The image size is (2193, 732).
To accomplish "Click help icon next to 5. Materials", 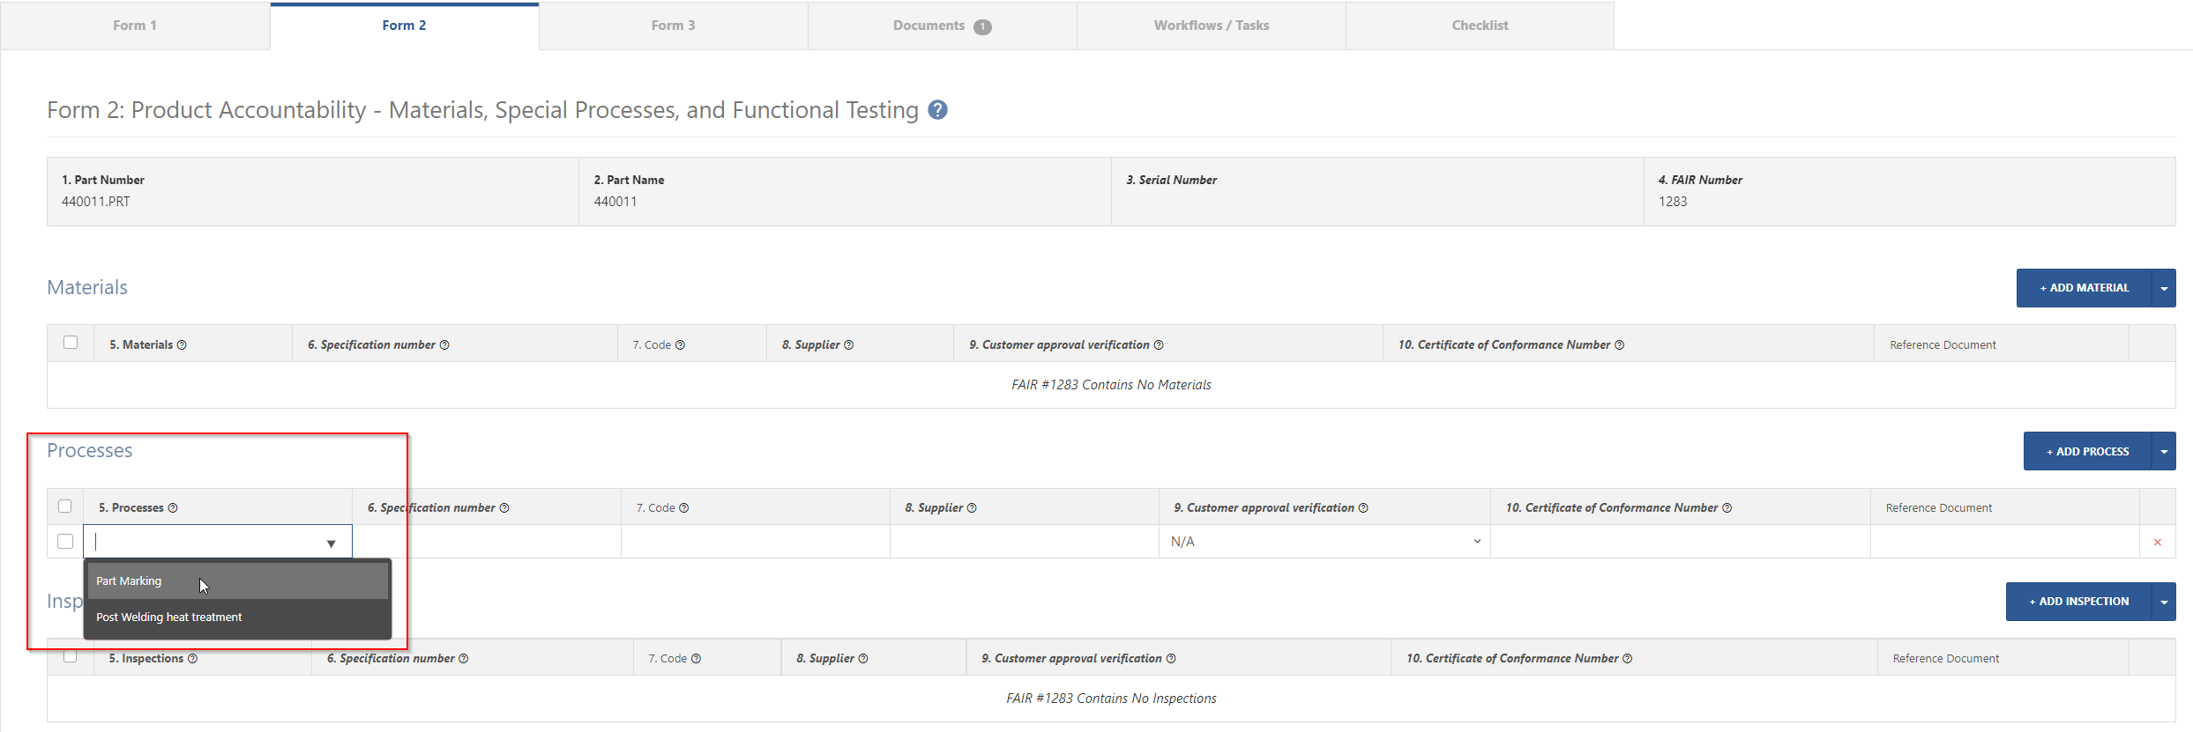I will coord(182,345).
